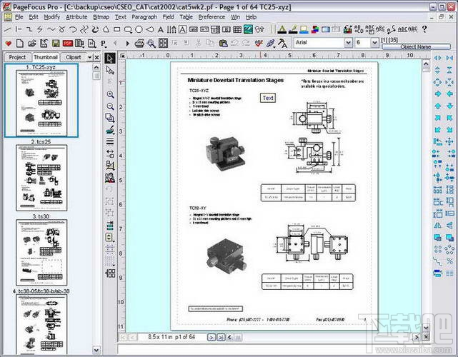
Task: Click the picture image insert icon
Action: coord(248,29)
